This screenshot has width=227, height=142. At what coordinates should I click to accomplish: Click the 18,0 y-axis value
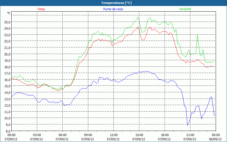[x=8, y=67]
